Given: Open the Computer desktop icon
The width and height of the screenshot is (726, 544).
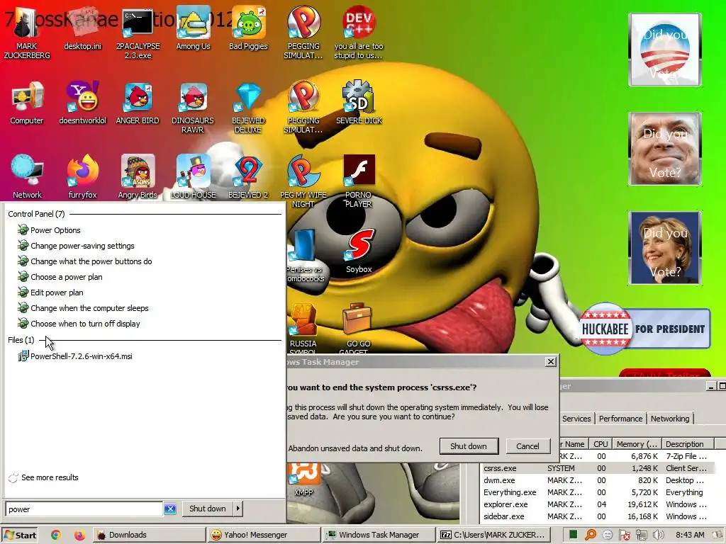Looking at the screenshot, I should point(26,103).
